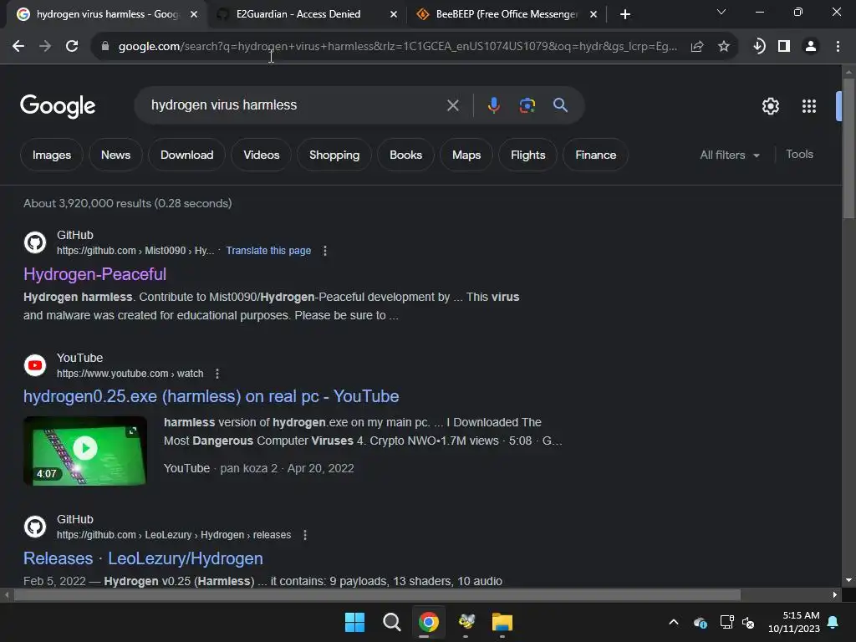This screenshot has height=642, width=856.
Task: Open Google quick settings gear
Action: click(770, 106)
